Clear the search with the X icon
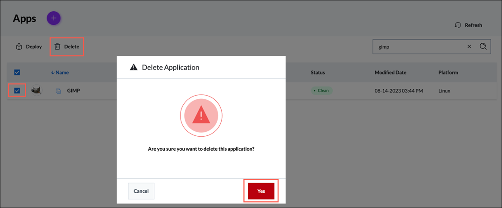The width and height of the screenshot is (502, 208). point(469,46)
